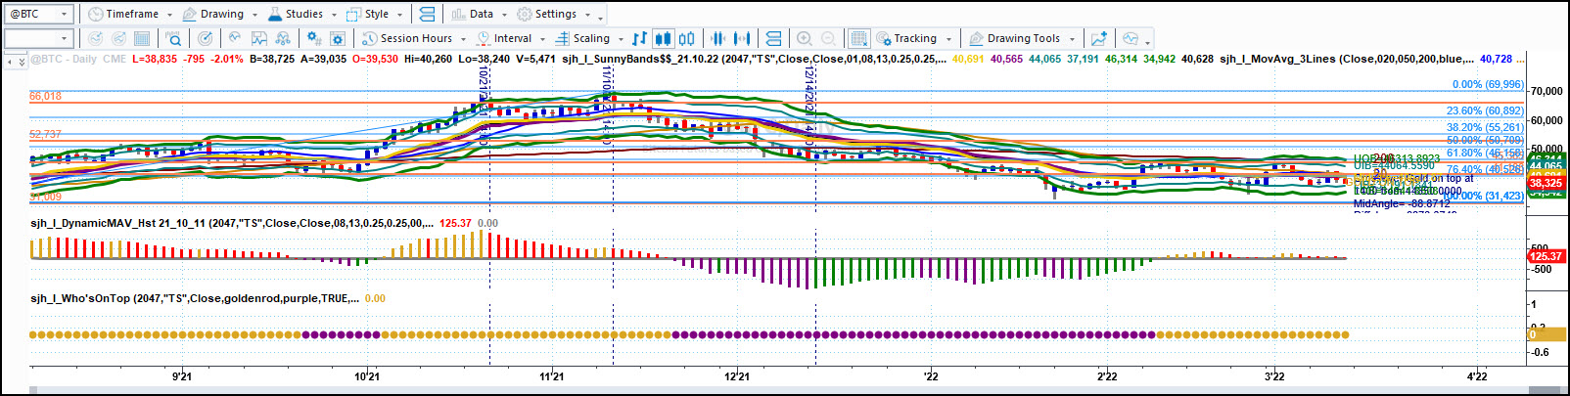Click the 66,018 horizontal level label

click(45, 96)
